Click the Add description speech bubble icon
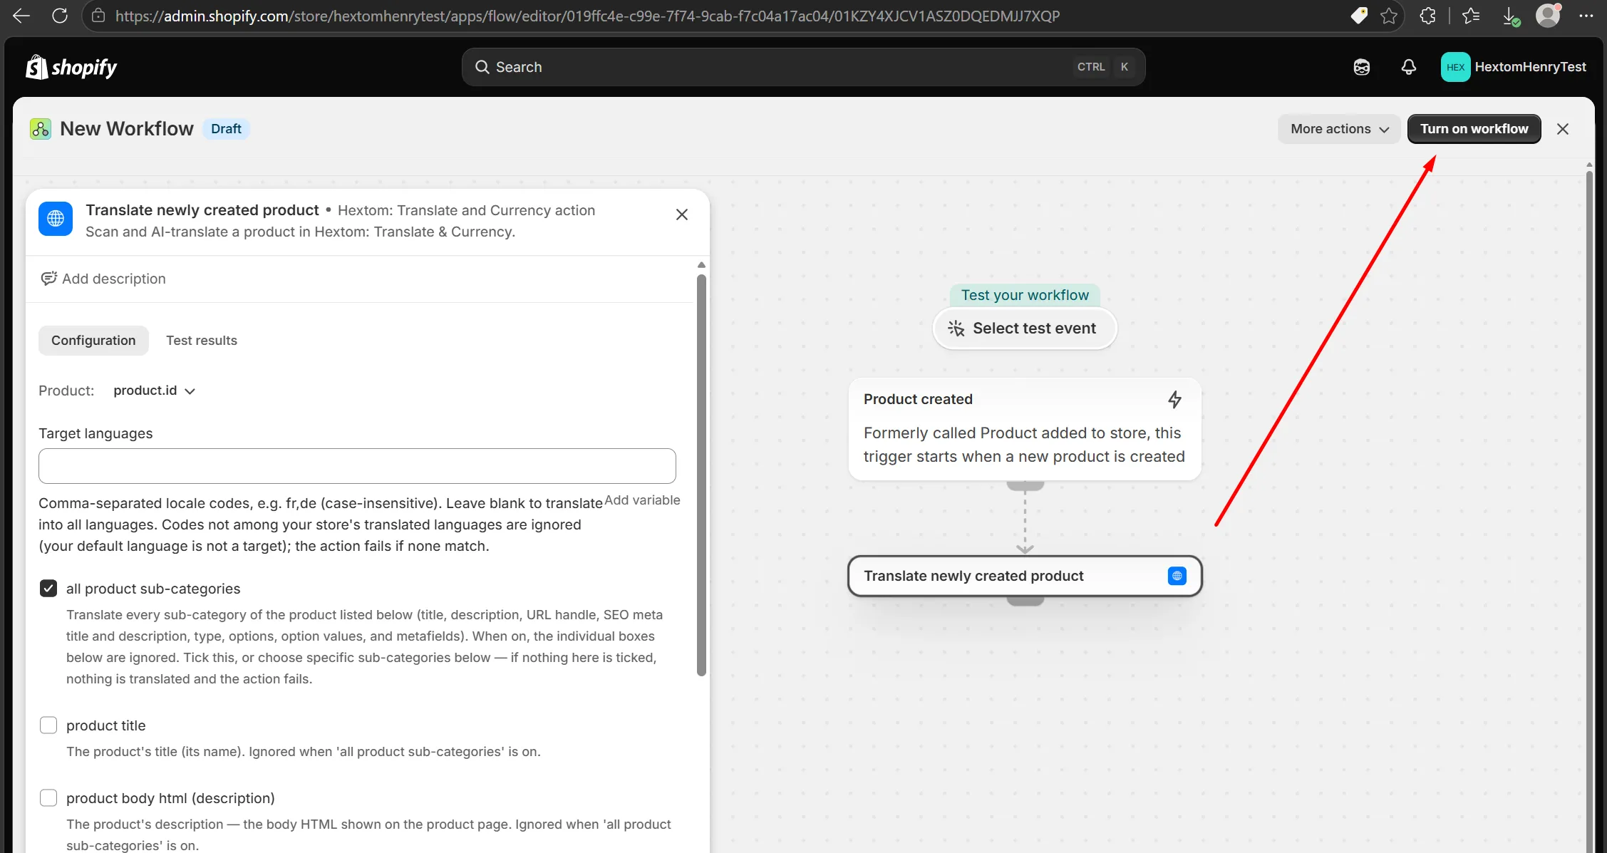The height and width of the screenshot is (853, 1607). [48, 279]
